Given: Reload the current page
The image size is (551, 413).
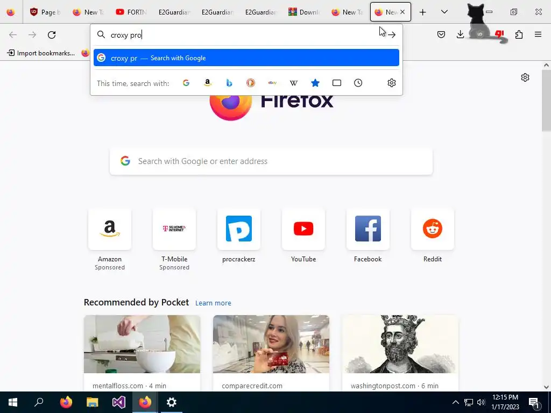Looking at the screenshot, I should (x=52, y=35).
